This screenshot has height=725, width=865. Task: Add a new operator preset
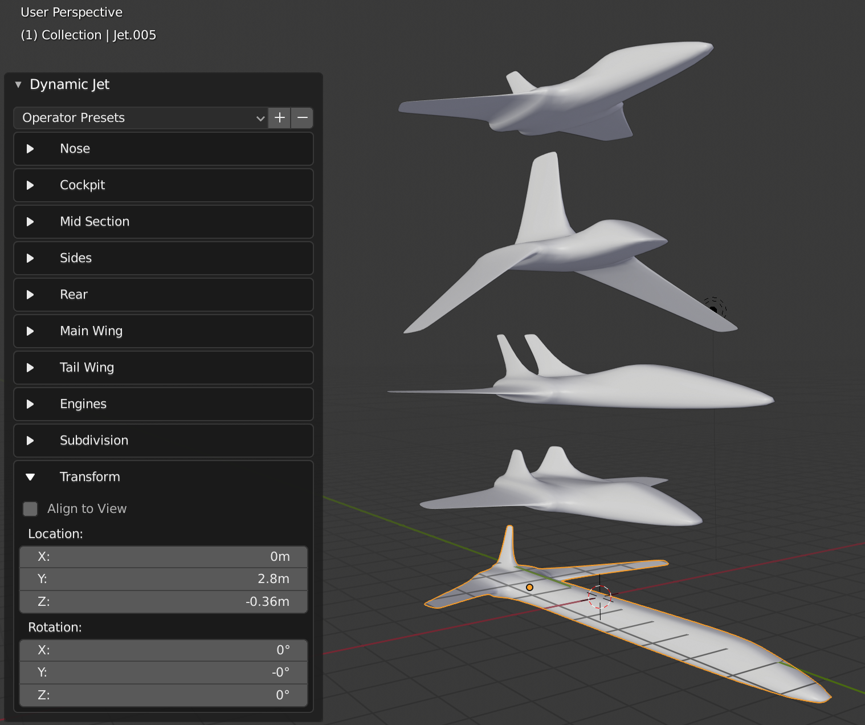pyautogui.click(x=279, y=118)
